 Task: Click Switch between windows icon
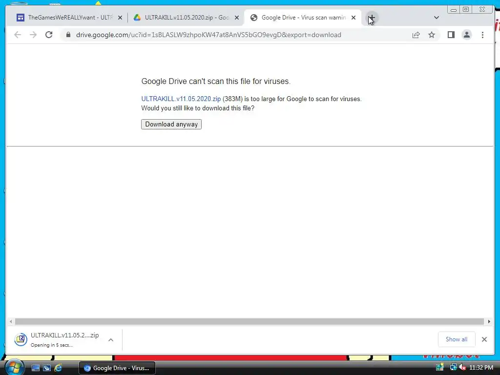coord(46,368)
